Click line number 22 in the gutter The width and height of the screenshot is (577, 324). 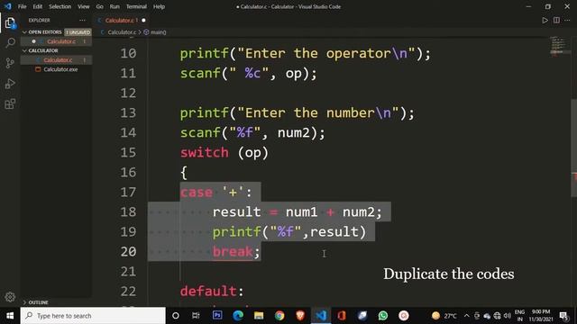128,292
